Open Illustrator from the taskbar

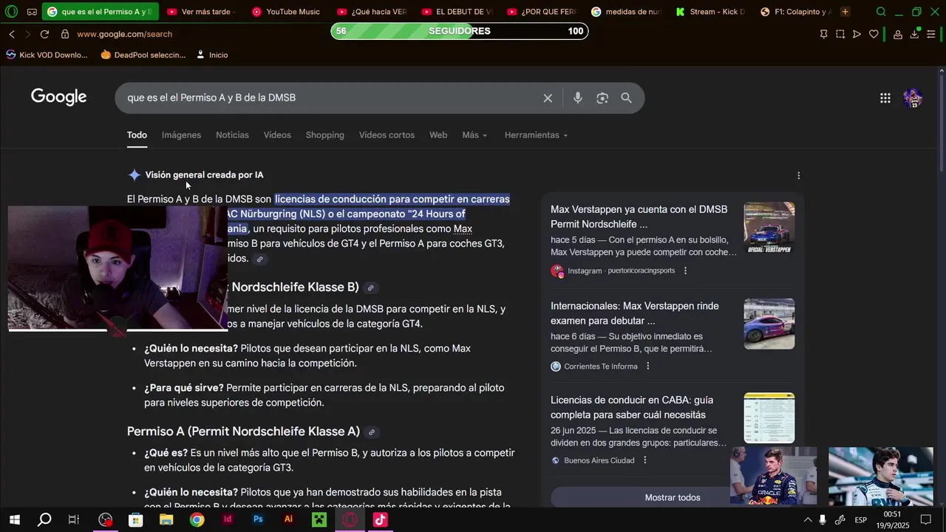[288, 520]
